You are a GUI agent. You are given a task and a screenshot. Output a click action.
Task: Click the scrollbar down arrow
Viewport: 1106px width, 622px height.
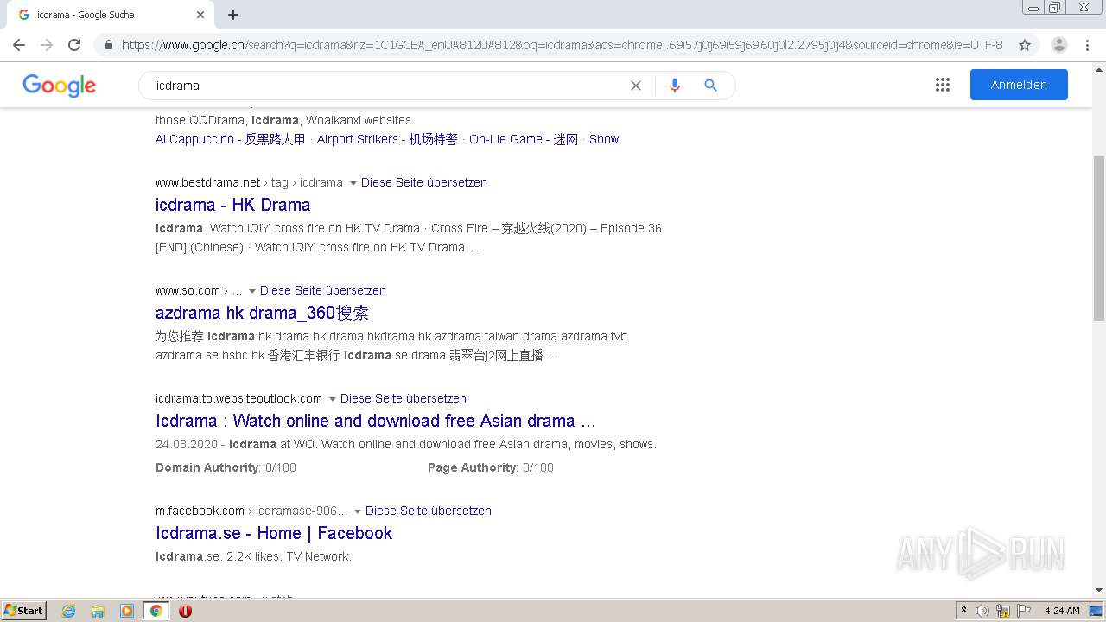[x=1099, y=591]
